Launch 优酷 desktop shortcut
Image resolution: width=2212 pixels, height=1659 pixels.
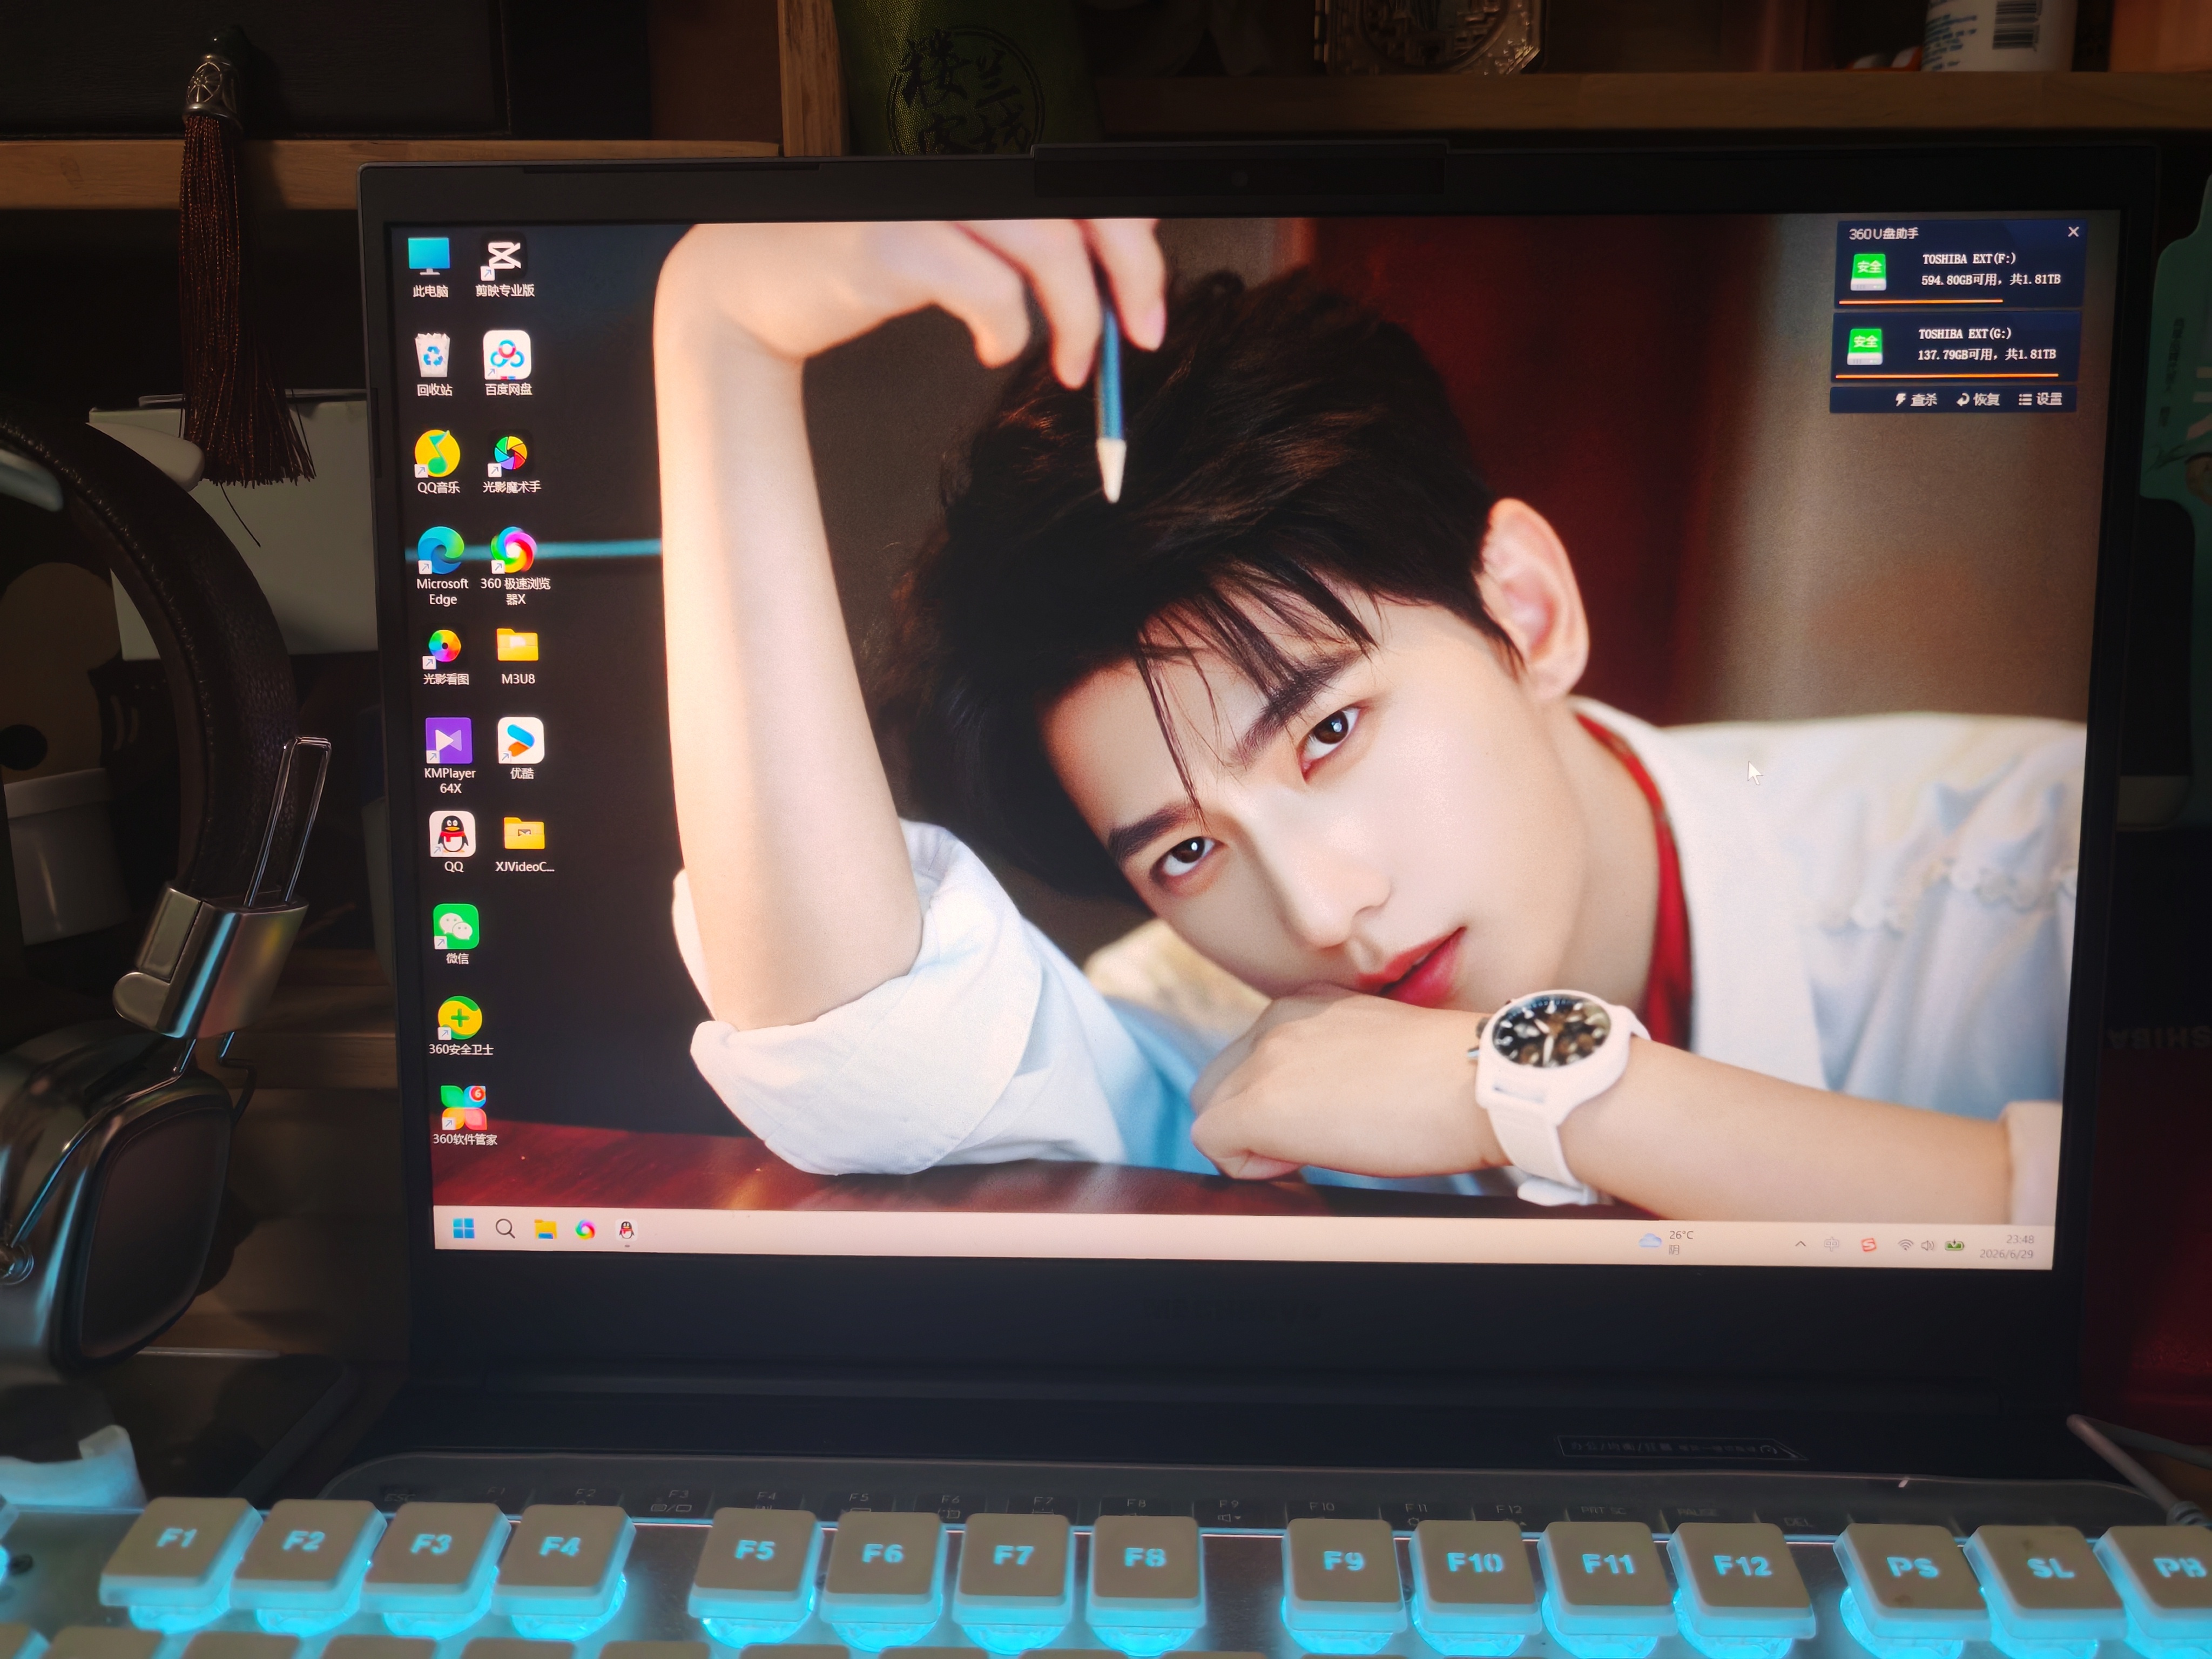point(521,748)
